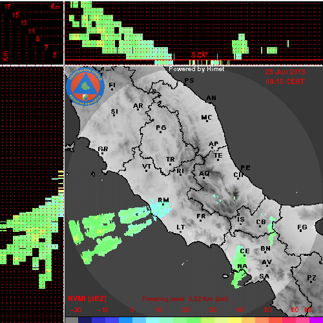The height and width of the screenshot is (323, 323).
Task: Select the PE city label
Action: pos(245,167)
